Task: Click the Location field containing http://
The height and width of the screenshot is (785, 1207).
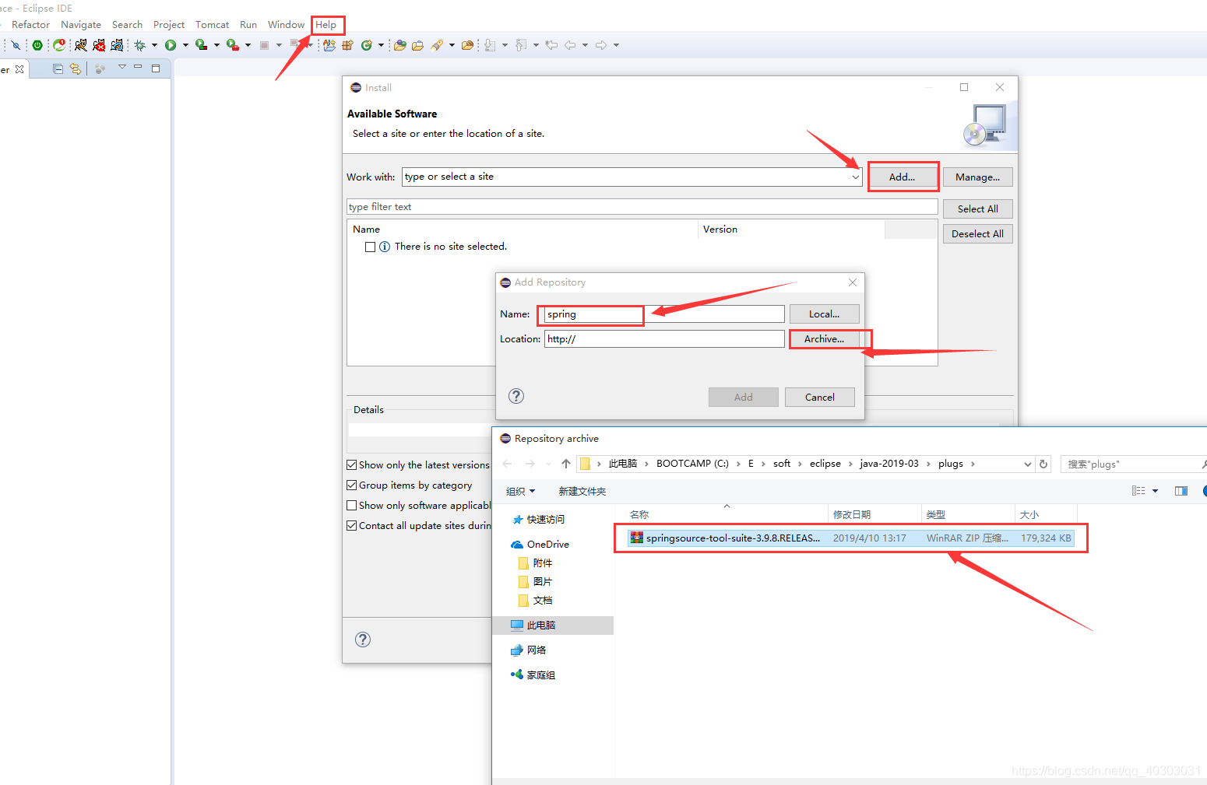Action: [664, 338]
